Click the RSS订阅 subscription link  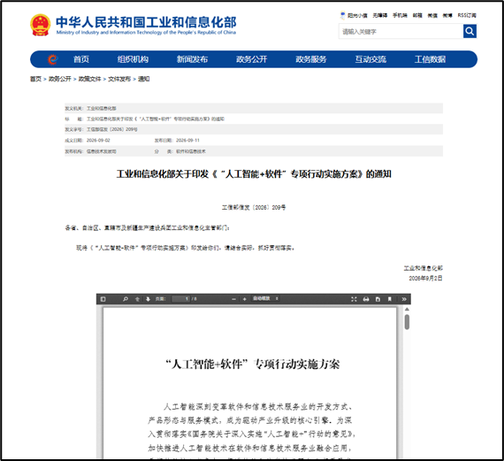coord(467,15)
